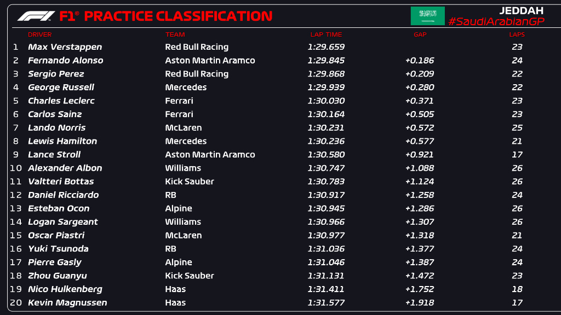
Task: Click the GAP column header
Action: pyautogui.click(x=420, y=34)
